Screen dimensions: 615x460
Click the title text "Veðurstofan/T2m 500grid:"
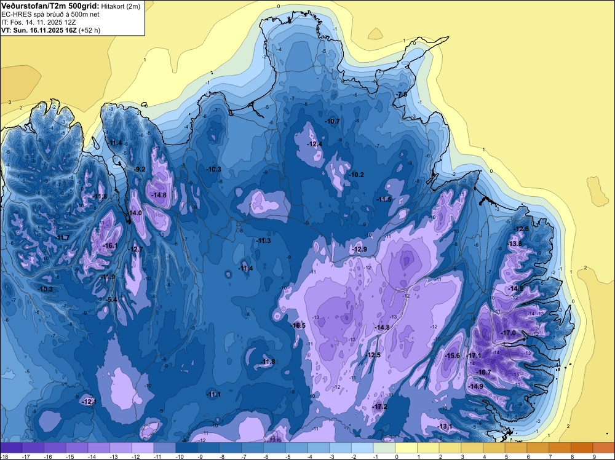[x=50, y=6]
